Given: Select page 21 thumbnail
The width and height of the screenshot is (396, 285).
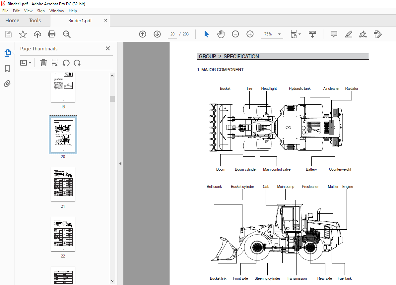Looking at the screenshot, I should tap(63, 184).
